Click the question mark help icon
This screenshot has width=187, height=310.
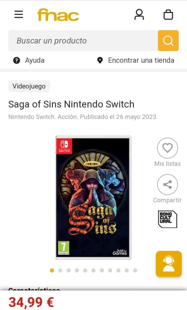click(x=17, y=60)
